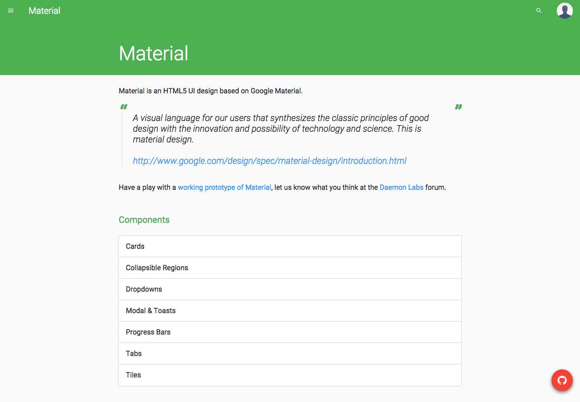Follow the working prototype of Material link
Image resolution: width=580 pixels, height=402 pixels.
224,188
